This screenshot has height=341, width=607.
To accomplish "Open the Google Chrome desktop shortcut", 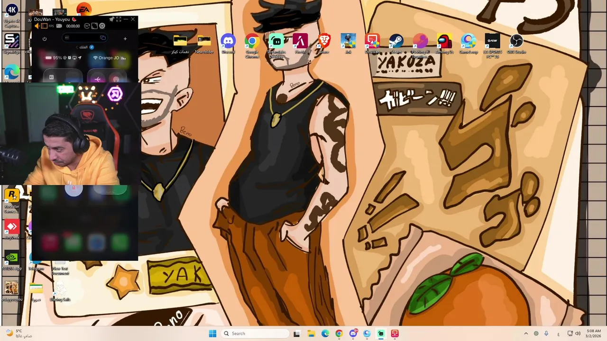I will click(x=252, y=46).
